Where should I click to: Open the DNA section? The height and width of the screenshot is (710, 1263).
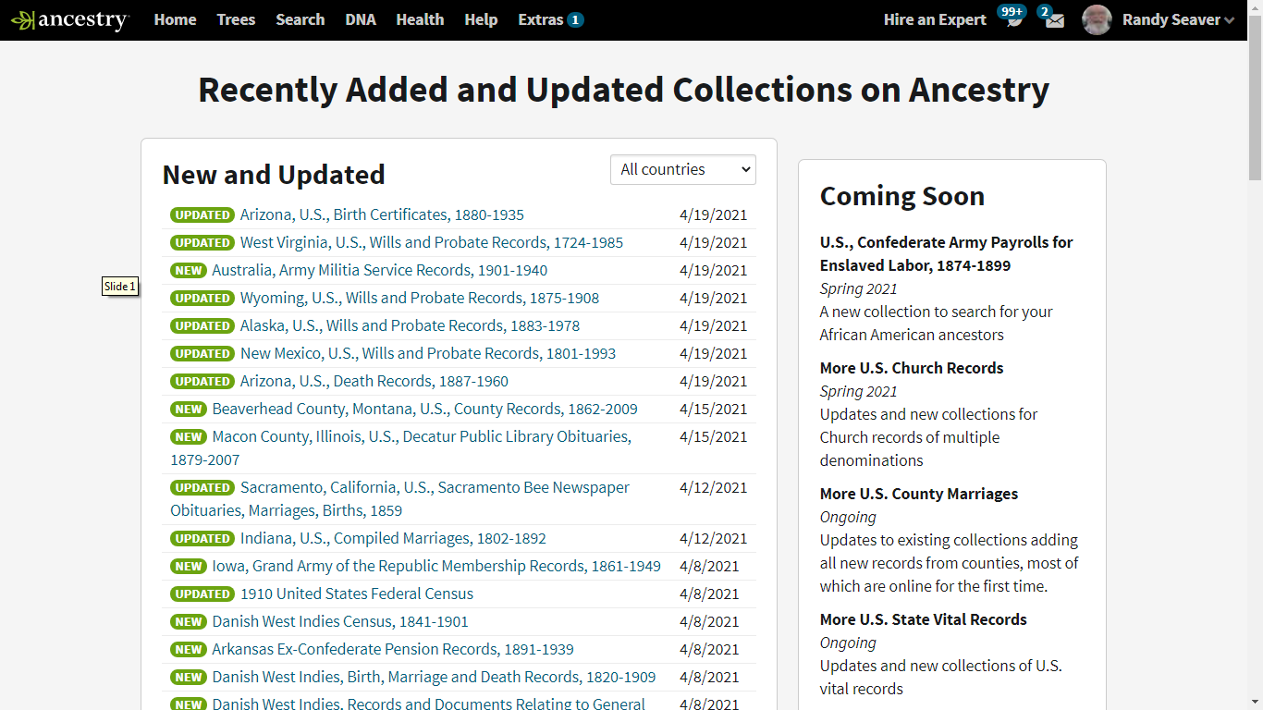point(360,18)
